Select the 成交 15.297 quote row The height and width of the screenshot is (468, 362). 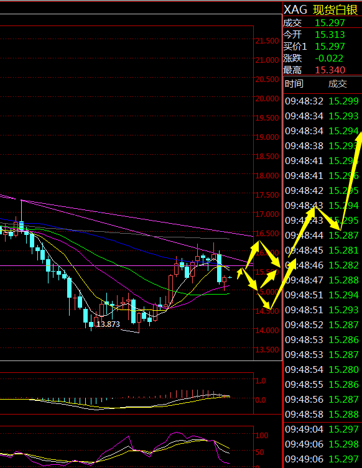pos(322,22)
